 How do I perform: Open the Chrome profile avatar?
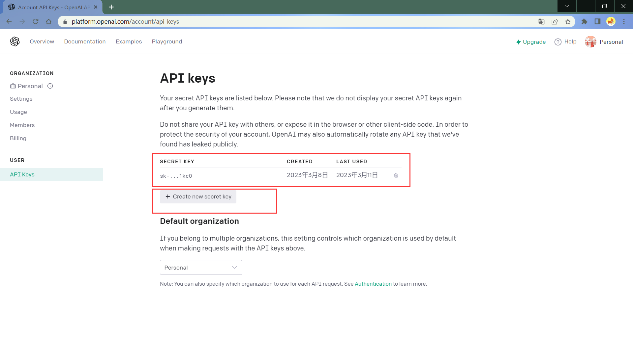pyautogui.click(x=611, y=22)
